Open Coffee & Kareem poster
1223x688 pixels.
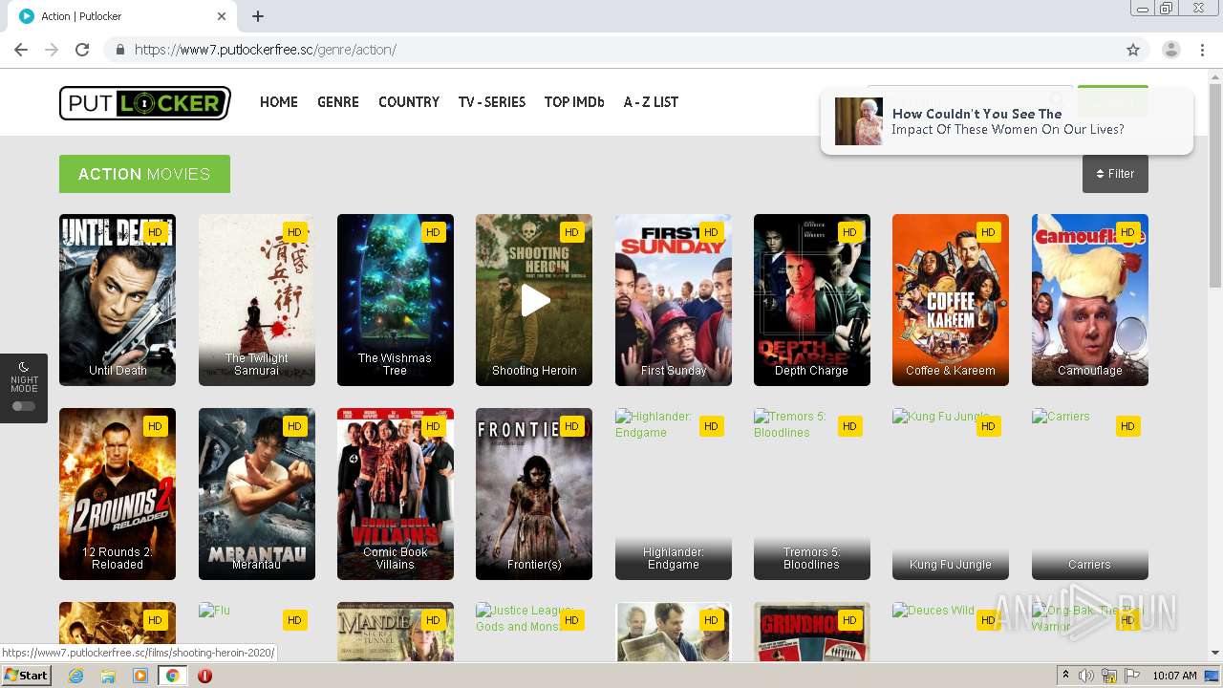point(951,300)
